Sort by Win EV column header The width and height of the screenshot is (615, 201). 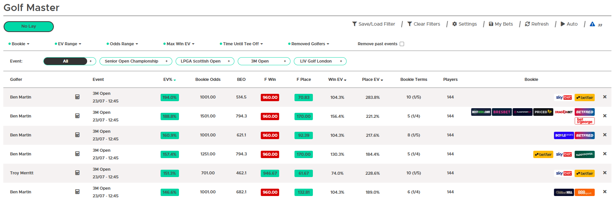[337, 80]
